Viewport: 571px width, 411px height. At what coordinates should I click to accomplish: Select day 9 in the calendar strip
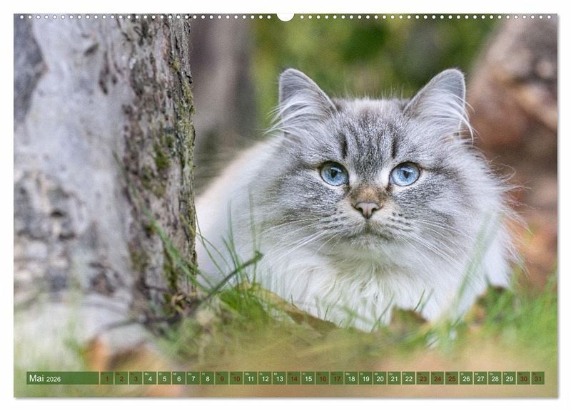[x=222, y=378]
